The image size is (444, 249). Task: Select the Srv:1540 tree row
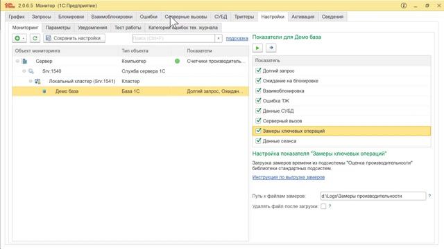pos(130,71)
